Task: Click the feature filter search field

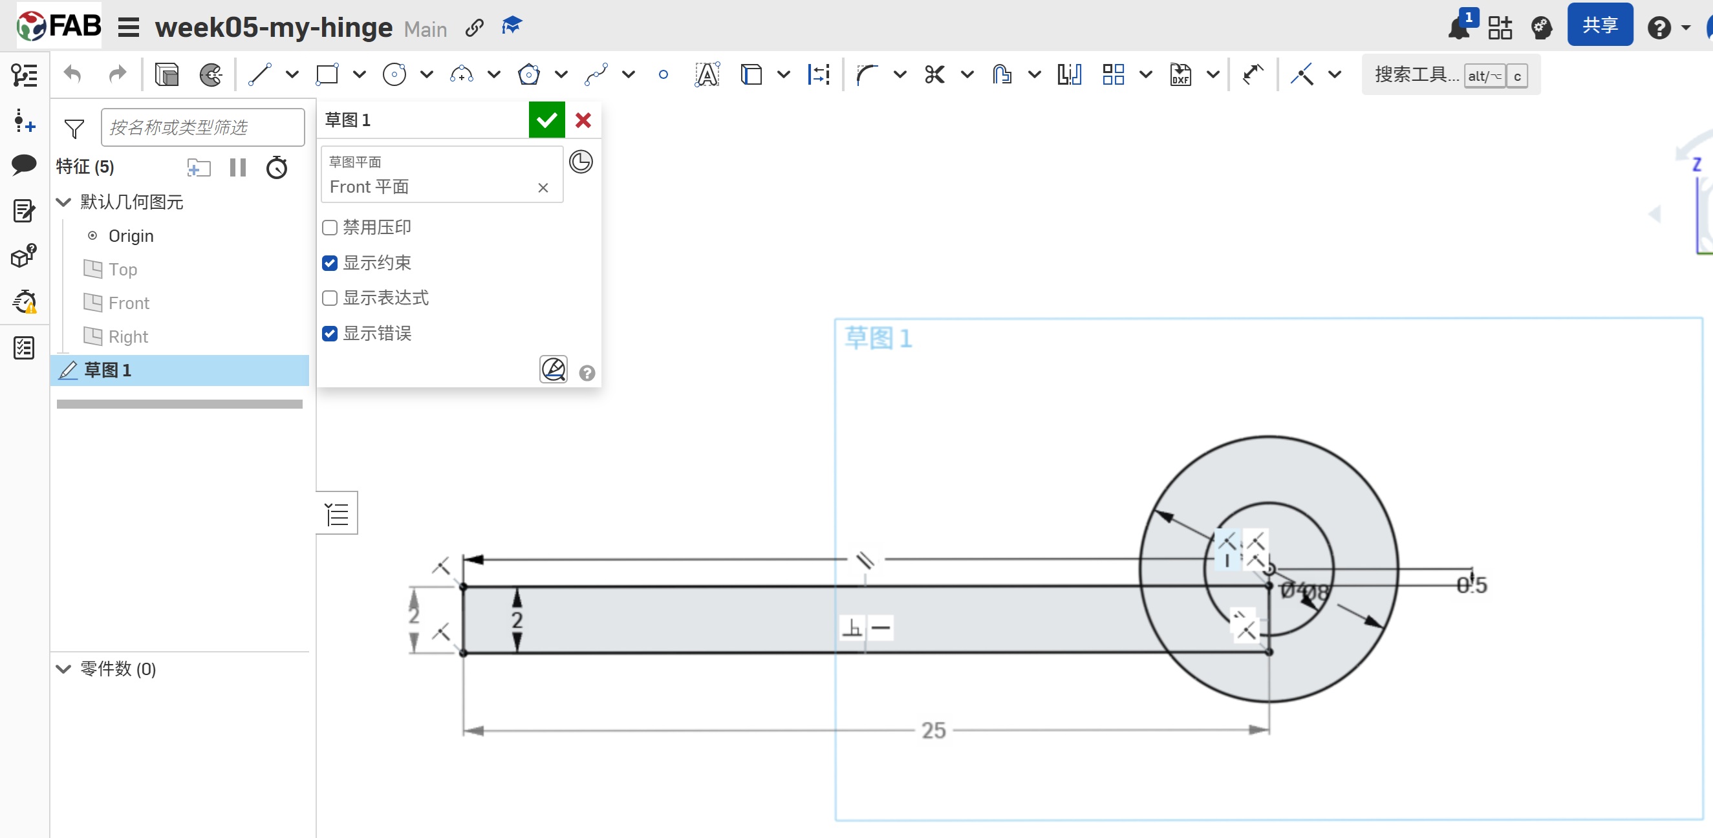Action: pos(202,127)
